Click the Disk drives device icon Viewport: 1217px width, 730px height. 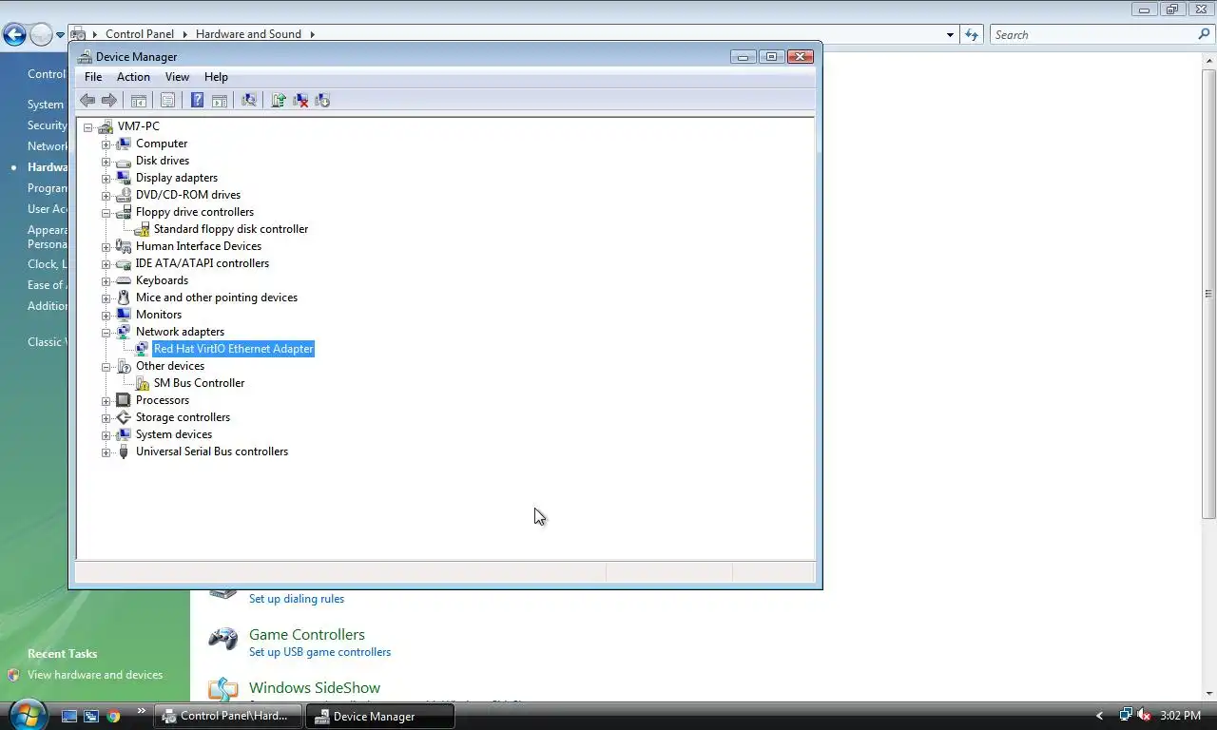click(x=124, y=161)
